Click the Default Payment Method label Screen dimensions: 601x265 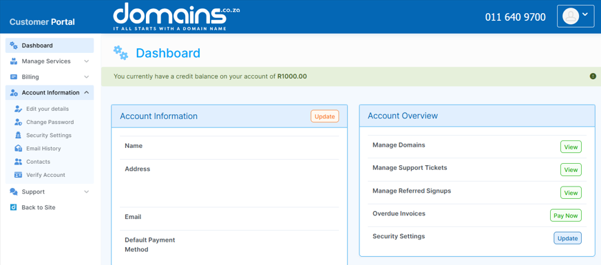pyautogui.click(x=150, y=245)
